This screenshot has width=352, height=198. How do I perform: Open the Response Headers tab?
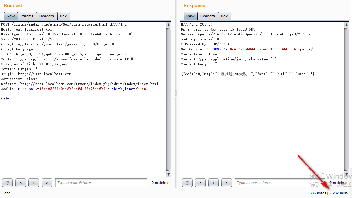(207, 16)
